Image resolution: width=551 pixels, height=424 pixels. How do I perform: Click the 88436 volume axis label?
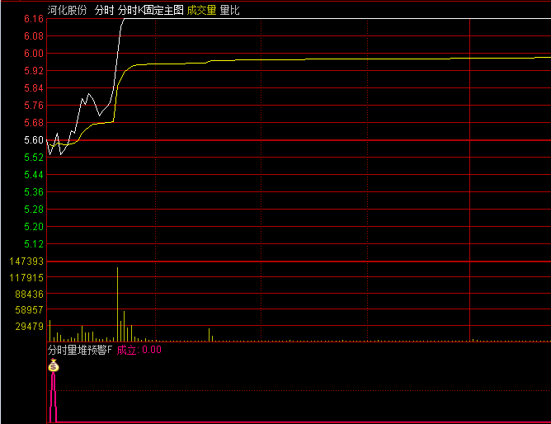click(x=29, y=294)
